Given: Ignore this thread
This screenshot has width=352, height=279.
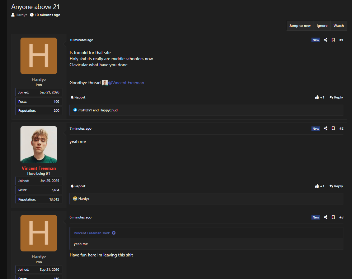Looking at the screenshot, I should 322,26.
